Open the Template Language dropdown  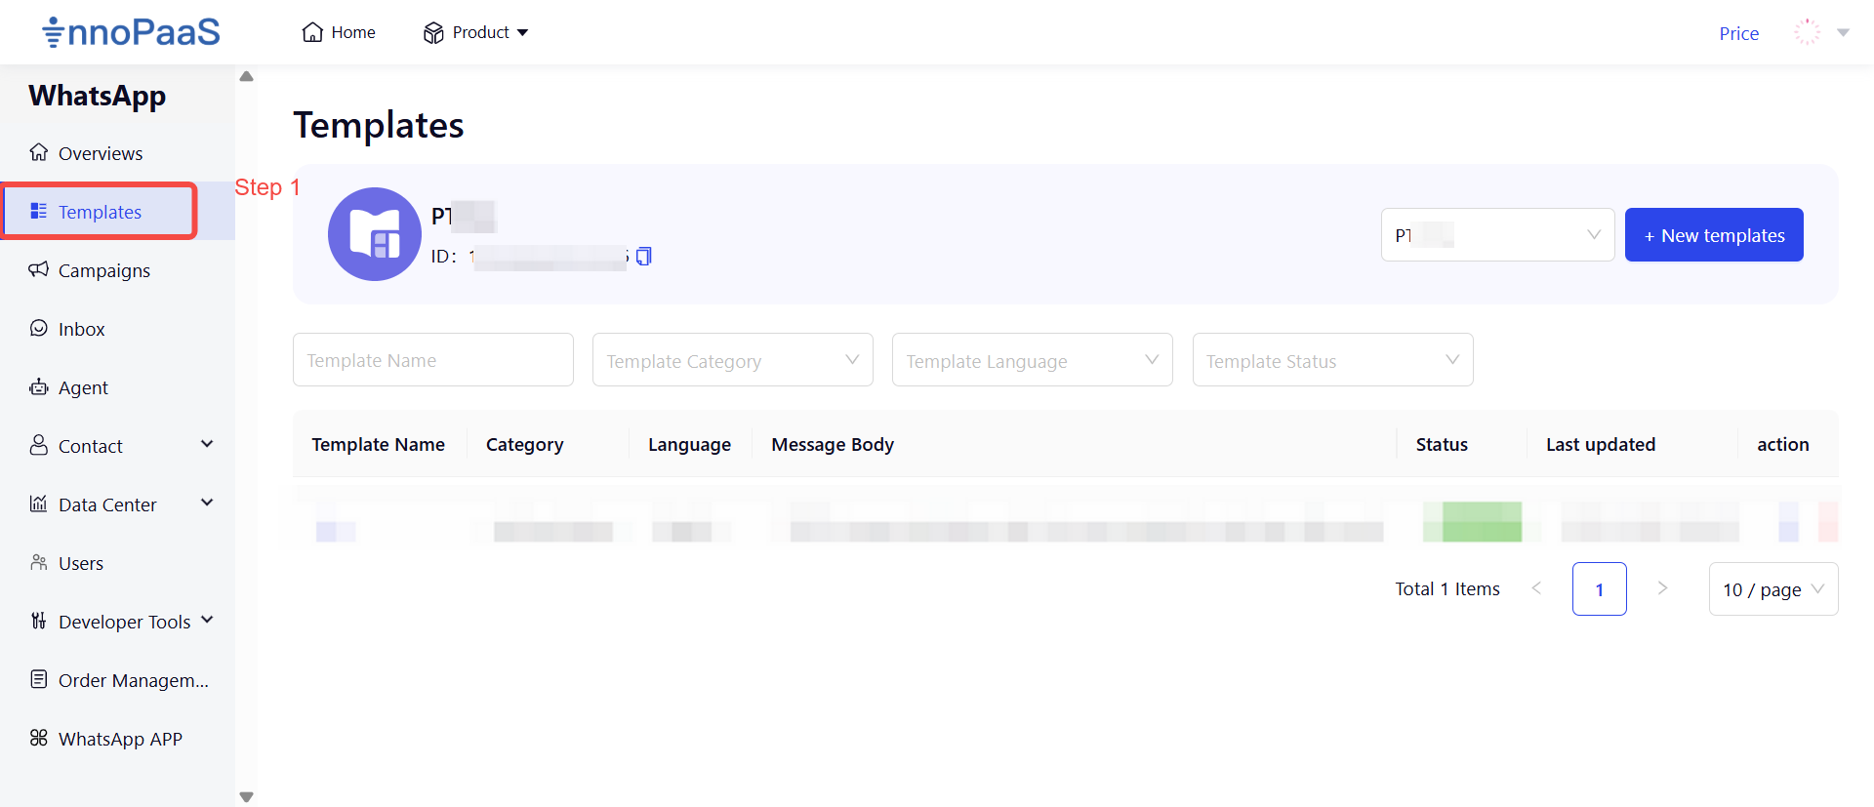click(x=1033, y=360)
